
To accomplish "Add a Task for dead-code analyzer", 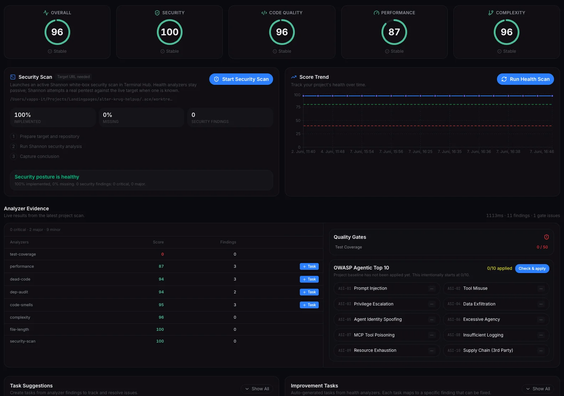I will click(309, 279).
